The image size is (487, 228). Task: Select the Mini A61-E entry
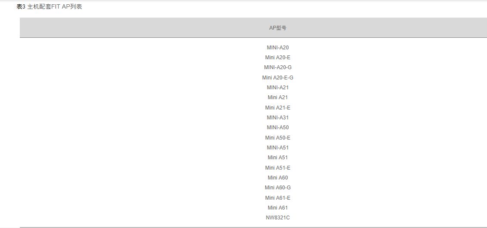(x=278, y=198)
